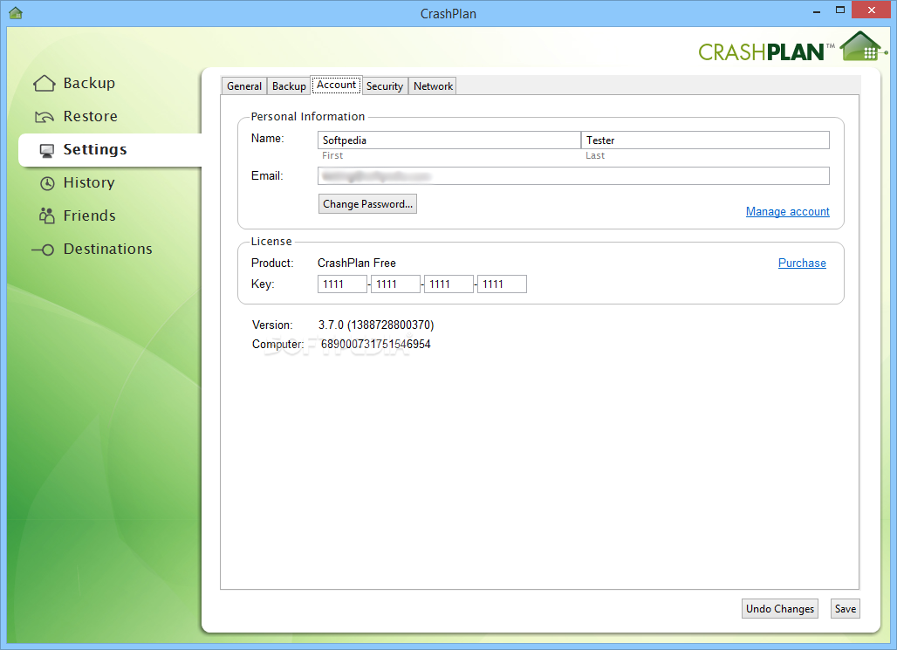Select the Settings section label

(95, 149)
